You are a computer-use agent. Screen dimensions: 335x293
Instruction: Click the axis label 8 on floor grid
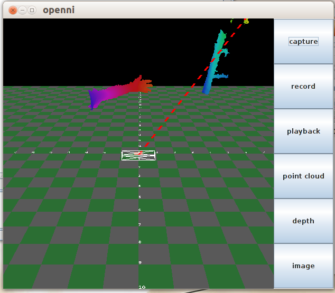coord(140,242)
